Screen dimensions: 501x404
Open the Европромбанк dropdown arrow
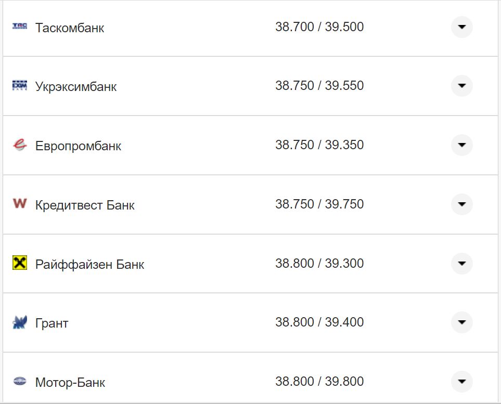(x=461, y=145)
